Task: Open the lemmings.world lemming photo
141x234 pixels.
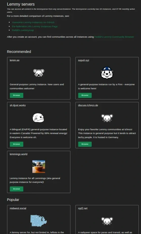Action: tap(39, 167)
